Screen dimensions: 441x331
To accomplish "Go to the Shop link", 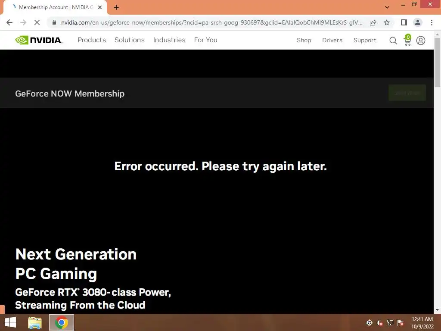I will point(304,40).
